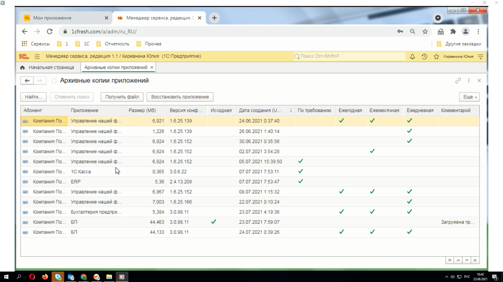The height and width of the screenshot is (282, 503).
Task: Open Skype from the taskbar
Action: coord(58,277)
